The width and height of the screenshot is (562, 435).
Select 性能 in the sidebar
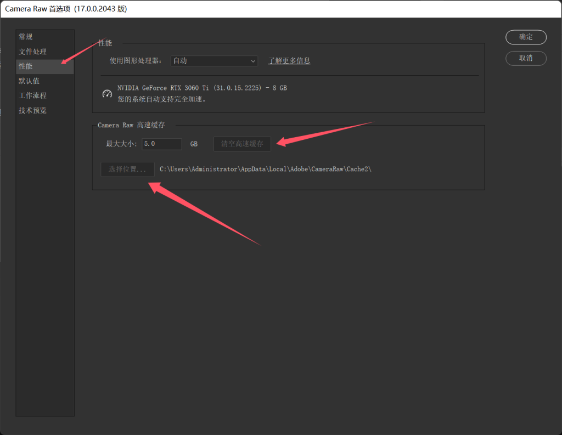(x=26, y=66)
